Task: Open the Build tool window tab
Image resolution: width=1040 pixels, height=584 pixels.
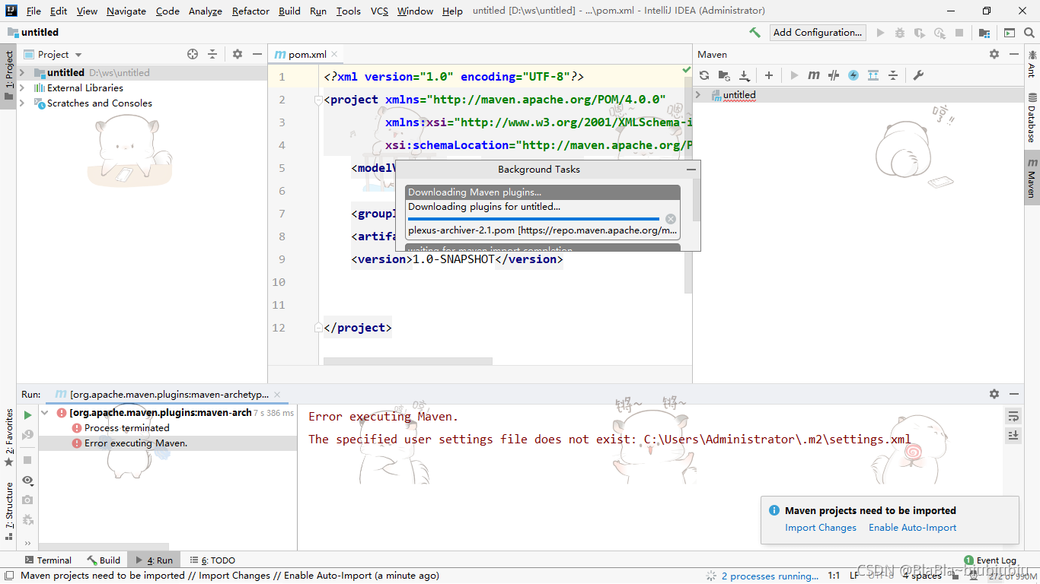Action: 104,560
